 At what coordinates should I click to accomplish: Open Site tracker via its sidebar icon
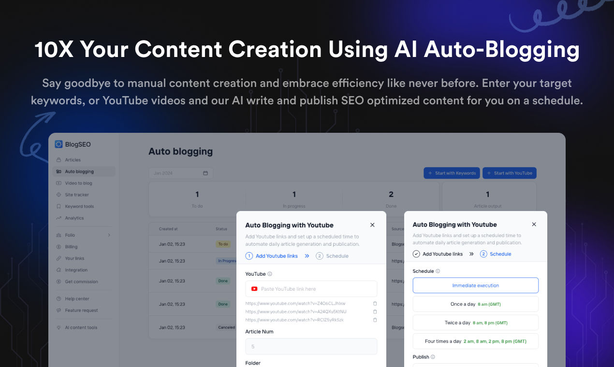59,194
